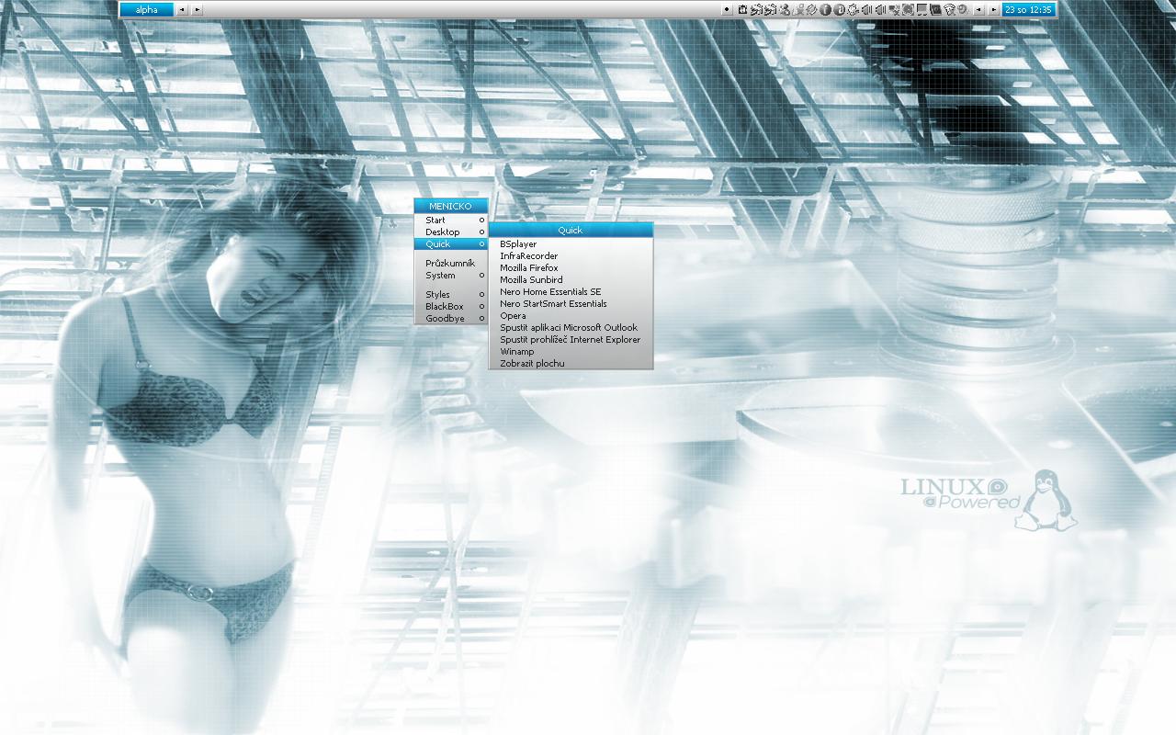1176x735 pixels.
Task: Click the Quick submenu title bar
Action: tap(571, 231)
